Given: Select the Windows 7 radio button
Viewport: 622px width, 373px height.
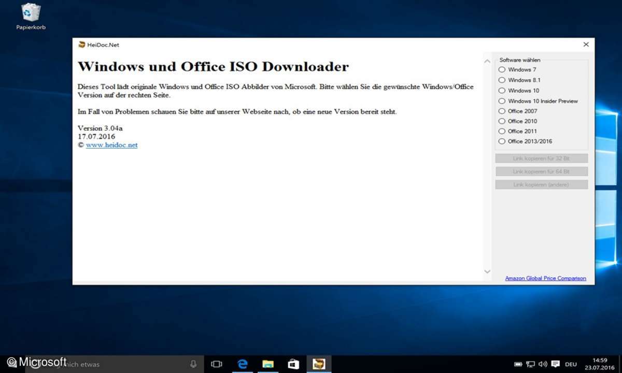Looking at the screenshot, I should click(x=501, y=69).
